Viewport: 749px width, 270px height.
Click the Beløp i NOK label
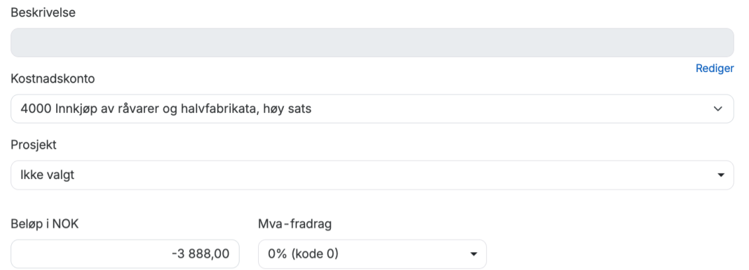click(45, 224)
